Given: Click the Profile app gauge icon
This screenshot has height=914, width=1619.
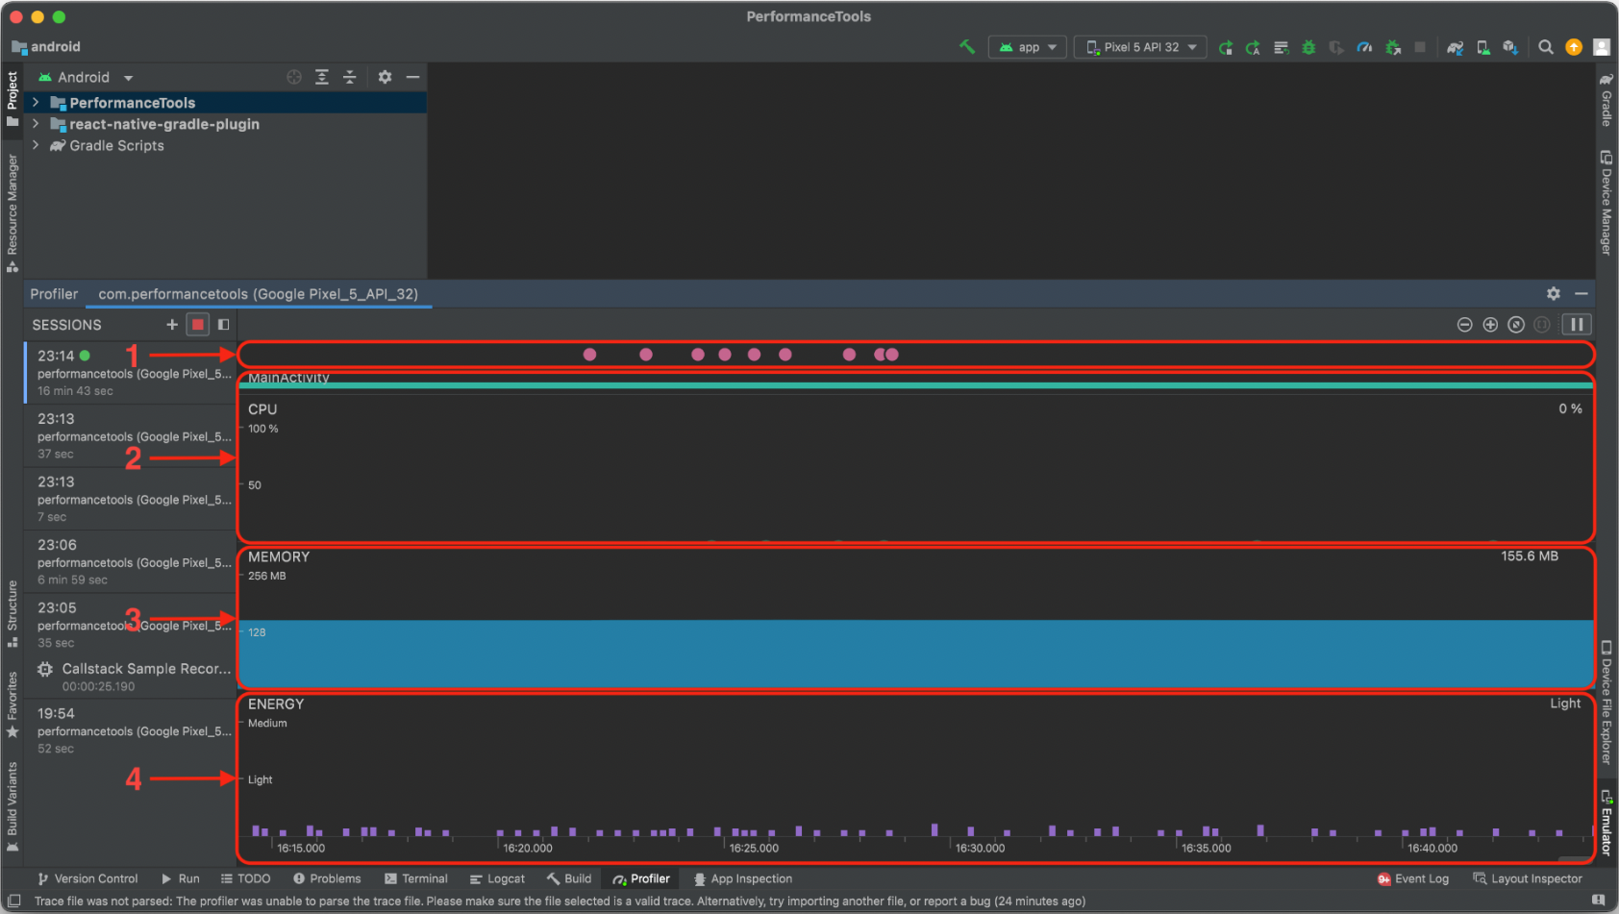Looking at the screenshot, I should (1364, 47).
